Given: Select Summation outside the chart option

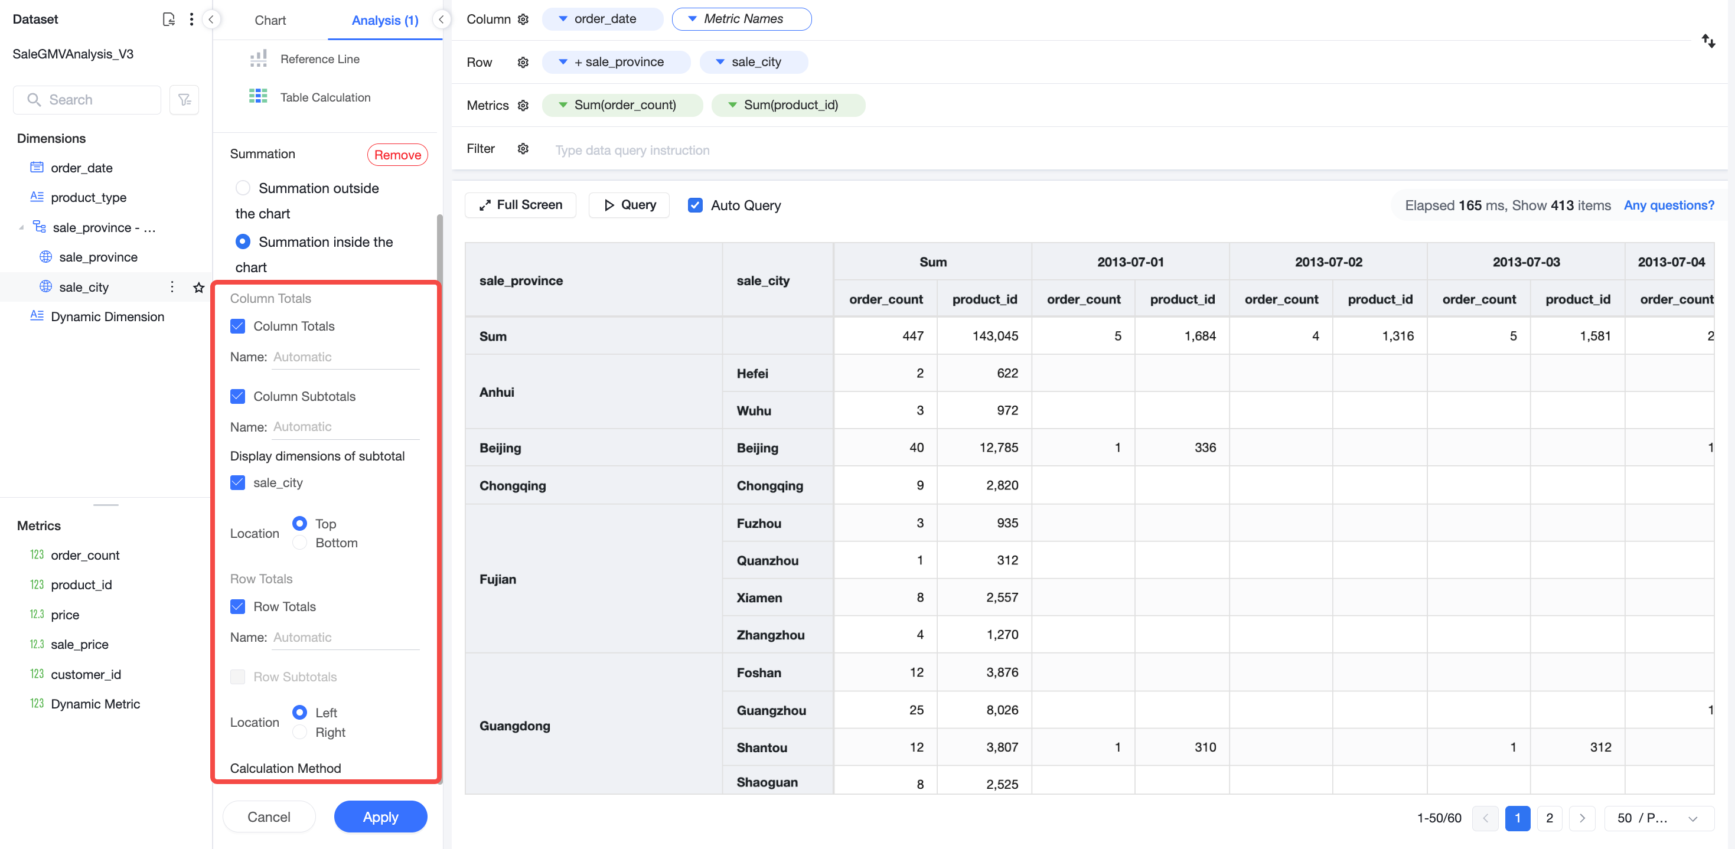Looking at the screenshot, I should (x=243, y=188).
